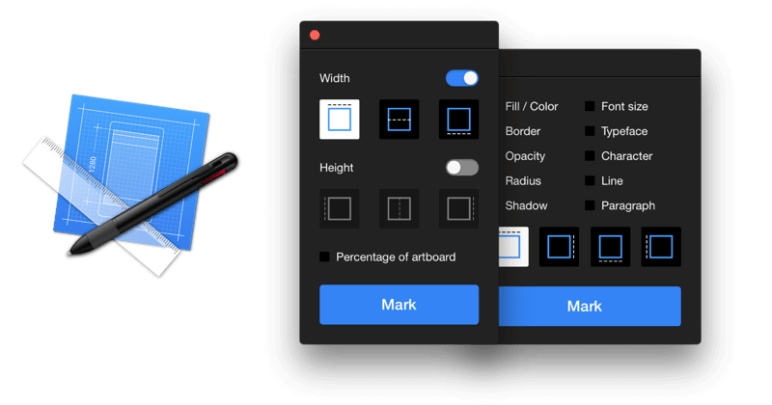Viewport: 772px width, 405px height.
Task: Close the front window with the red button
Action: 315,35
